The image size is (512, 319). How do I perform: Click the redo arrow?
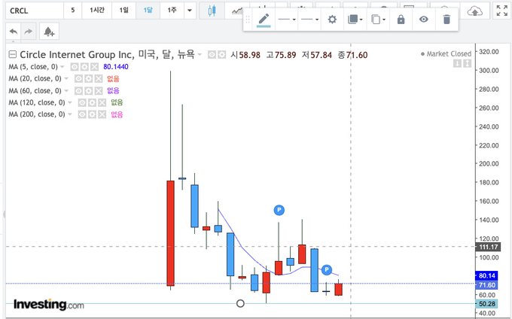coord(29,32)
